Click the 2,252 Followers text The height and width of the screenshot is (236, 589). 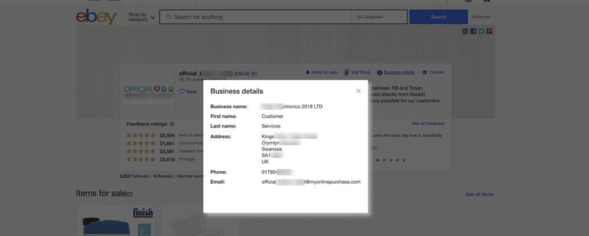point(134,176)
